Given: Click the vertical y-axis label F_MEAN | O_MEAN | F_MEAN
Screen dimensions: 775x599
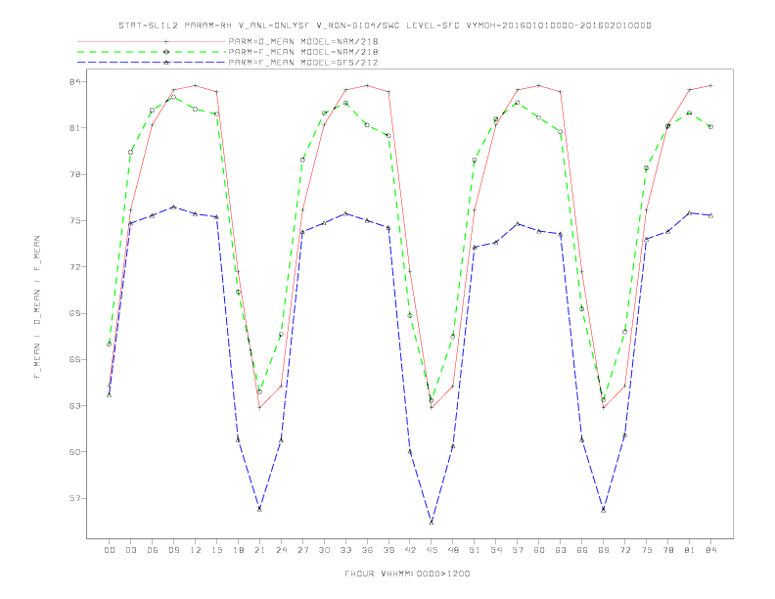Looking at the screenshot, I should 37,307.
